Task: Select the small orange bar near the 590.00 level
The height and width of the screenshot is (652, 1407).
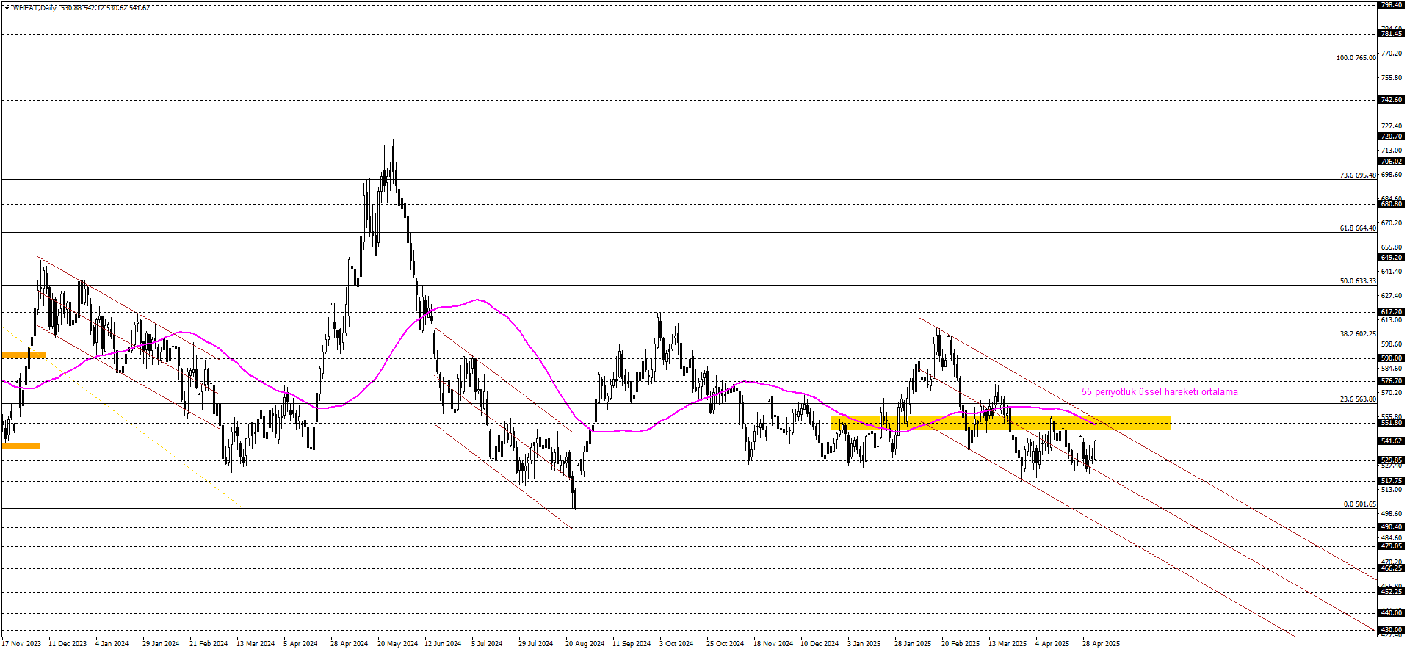Action: tap(24, 355)
